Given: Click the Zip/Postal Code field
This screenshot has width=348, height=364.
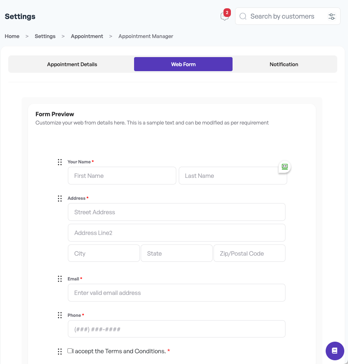Looking at the screenshot, I should pyautogui.click(x=250, y=253).
